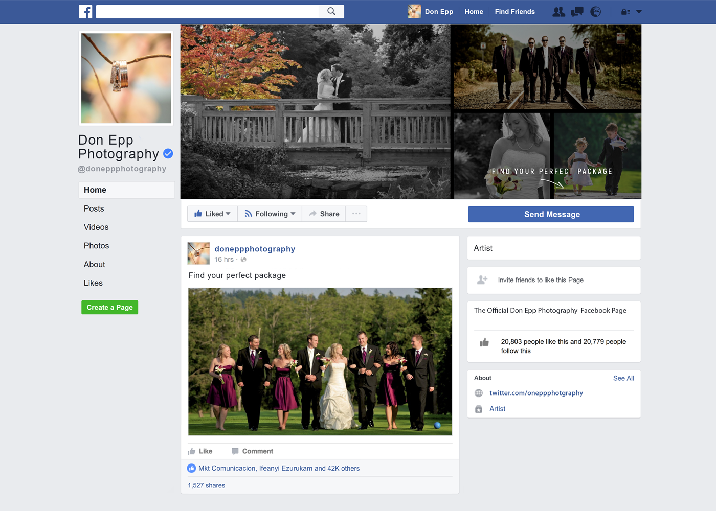Click the search magnifier icon
Screen dimensions: 716x511
(x=331, y=11)
